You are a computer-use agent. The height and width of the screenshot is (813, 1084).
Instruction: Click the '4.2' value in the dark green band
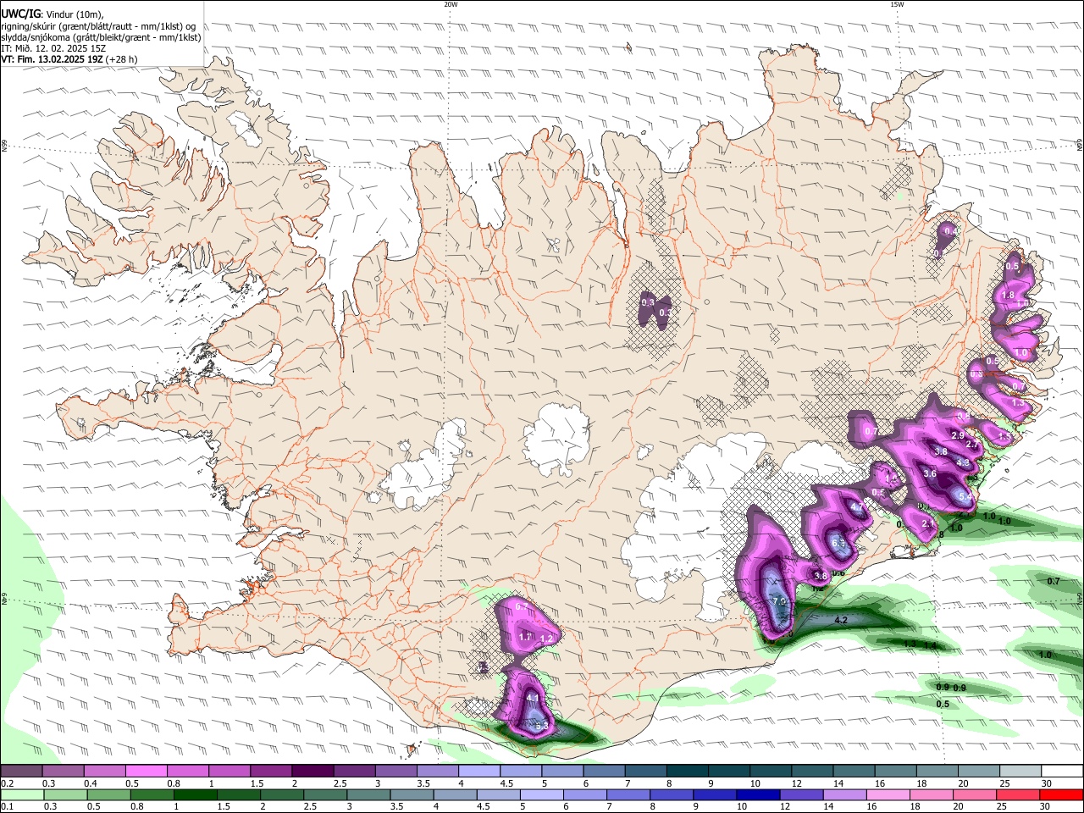[x=841, y=621]
